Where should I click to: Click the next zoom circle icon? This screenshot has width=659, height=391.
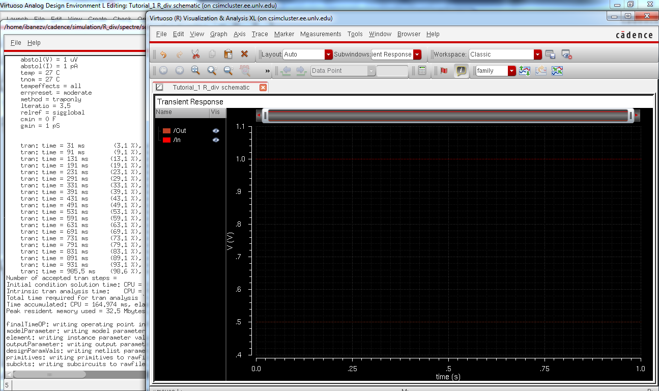(x=180, y=71)
